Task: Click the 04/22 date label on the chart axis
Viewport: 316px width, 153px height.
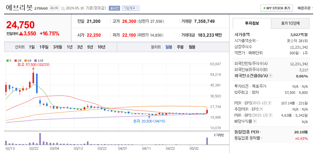Action: (170, 148)
